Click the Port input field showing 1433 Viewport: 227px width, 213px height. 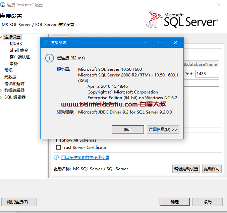pos(207,73)
